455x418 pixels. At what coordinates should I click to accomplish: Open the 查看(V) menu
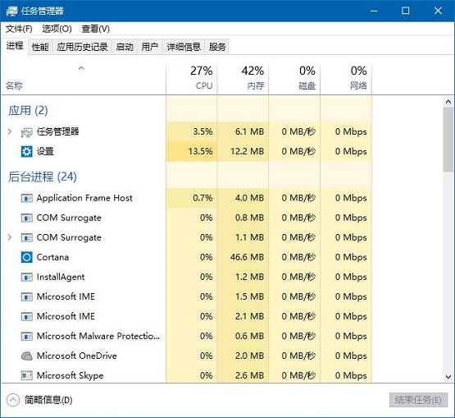coord(95,29)
